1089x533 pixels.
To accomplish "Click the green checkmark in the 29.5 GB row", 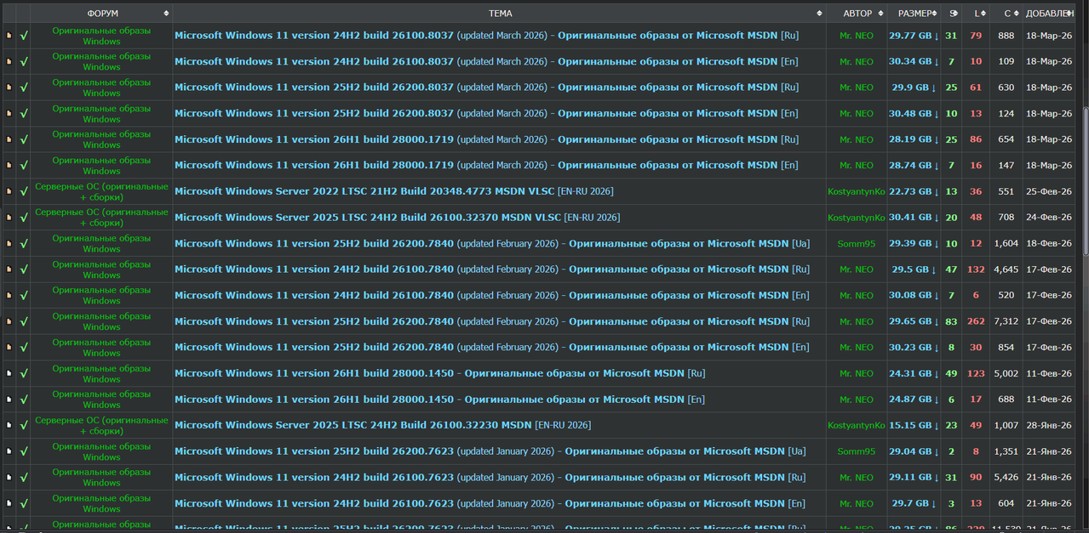I will (x=24, y=269).
